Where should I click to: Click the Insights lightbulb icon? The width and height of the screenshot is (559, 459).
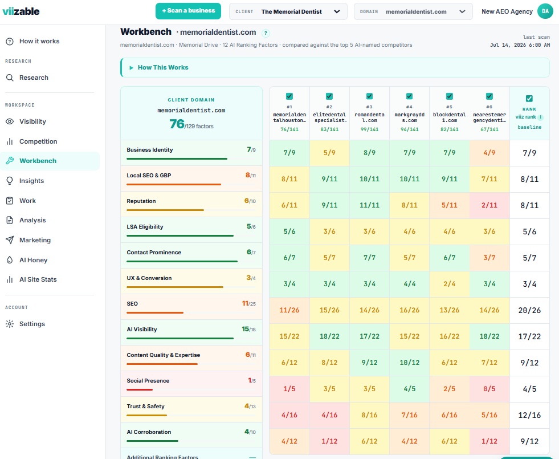(10, 181)
